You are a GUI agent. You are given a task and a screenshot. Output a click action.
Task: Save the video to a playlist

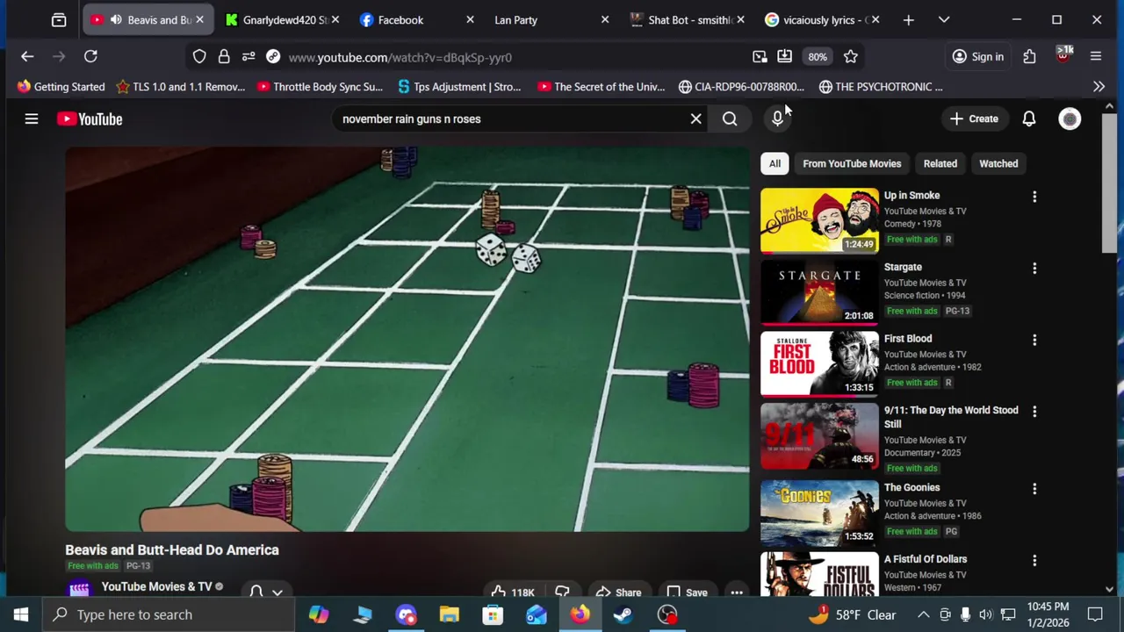687,592
